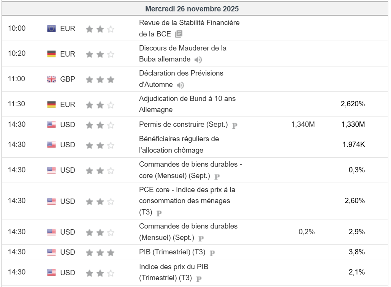Image resolution: width=391 pixels, height=287 pixels.
Task: Click the preliminary P icon for Permis de construire
Action: [x=234, y=125]
